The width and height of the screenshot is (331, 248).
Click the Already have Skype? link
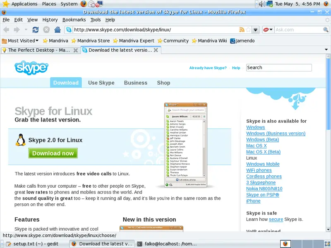click(208, 68)
